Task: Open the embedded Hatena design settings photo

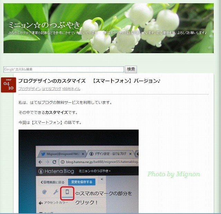Action: [x=78, y=171]
